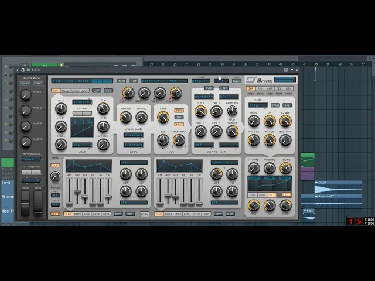The height and width of the screenshot is (281, 375).
Task: Open the MTRX modulation matrix button
Action: [x=145, y=214]
